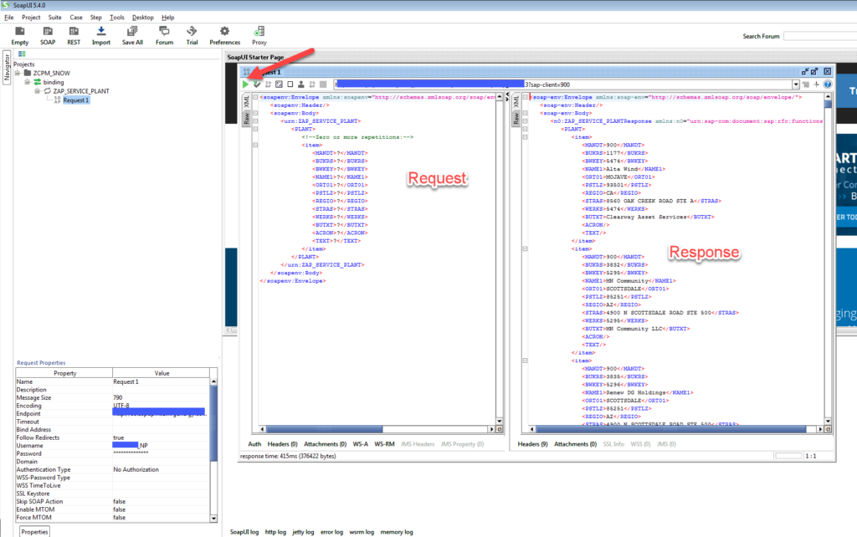Select Request 1 in project tree
This screenshot has width=857, height=537.
point(75,100)
